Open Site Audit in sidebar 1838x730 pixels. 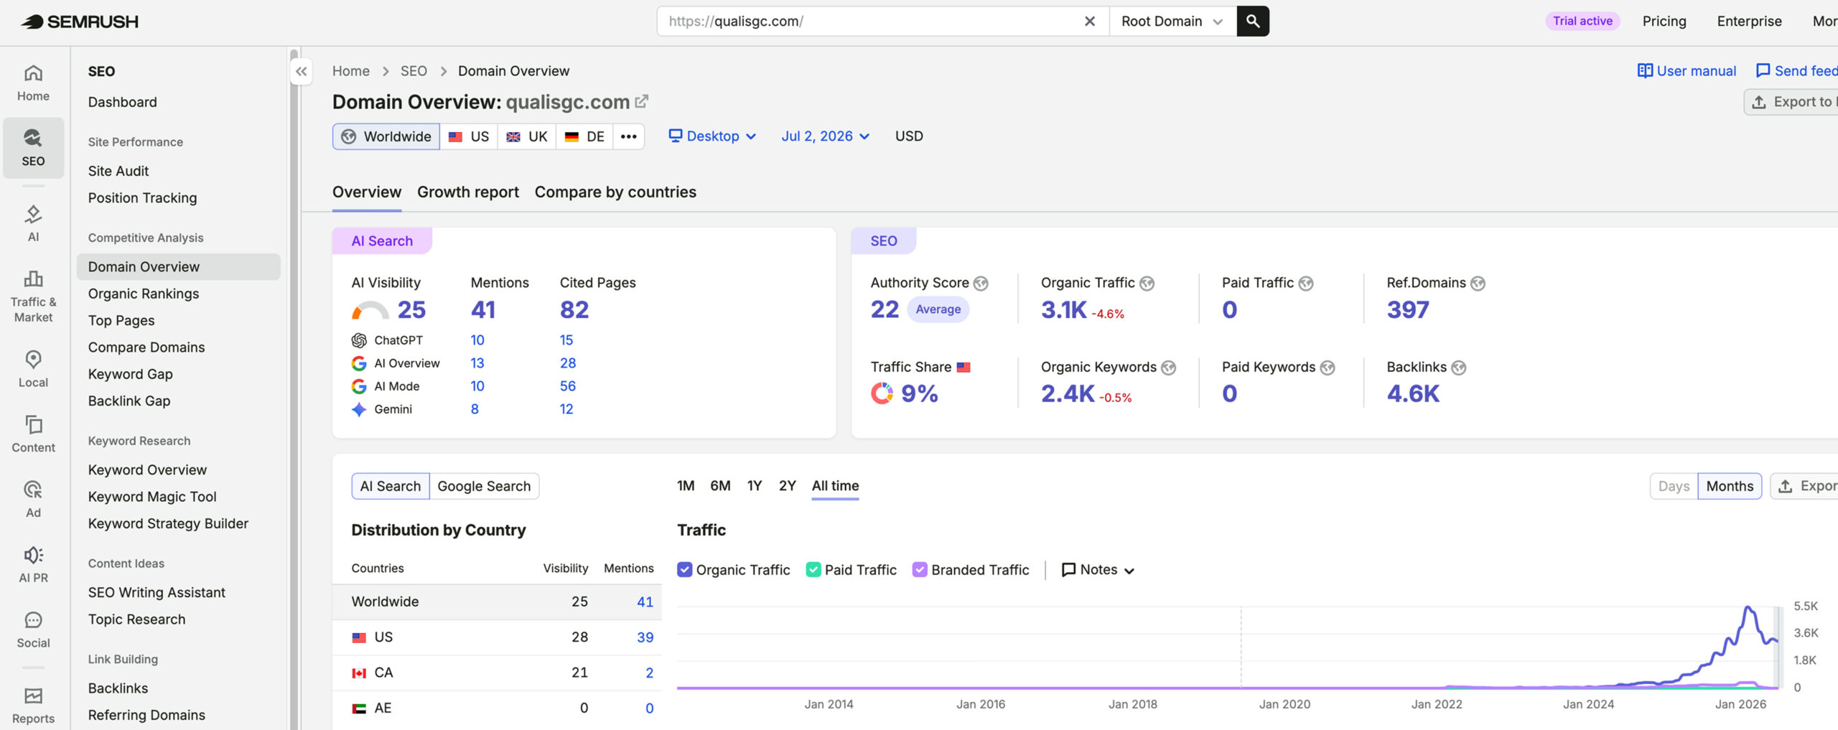point(118,171)
